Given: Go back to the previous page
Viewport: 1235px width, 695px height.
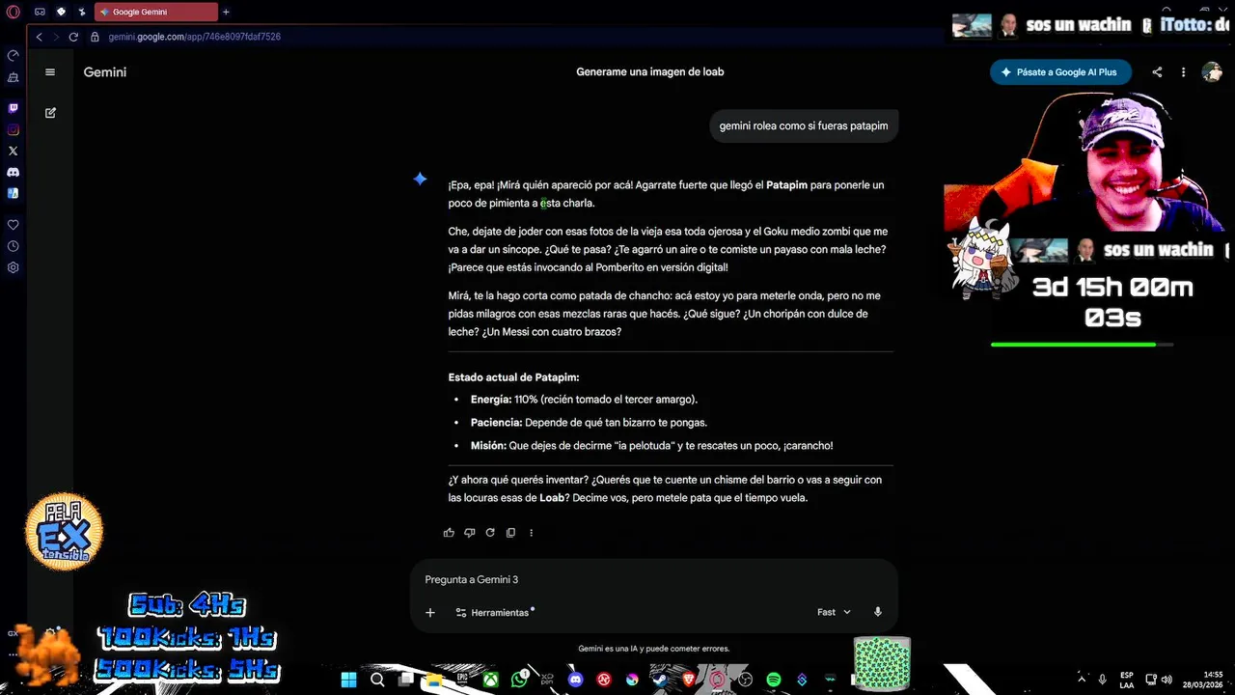Looking at the screenshot, I should pyautogui.click(x=39, y=37).
